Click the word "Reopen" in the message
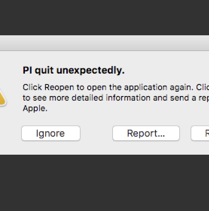 (59, 87)
